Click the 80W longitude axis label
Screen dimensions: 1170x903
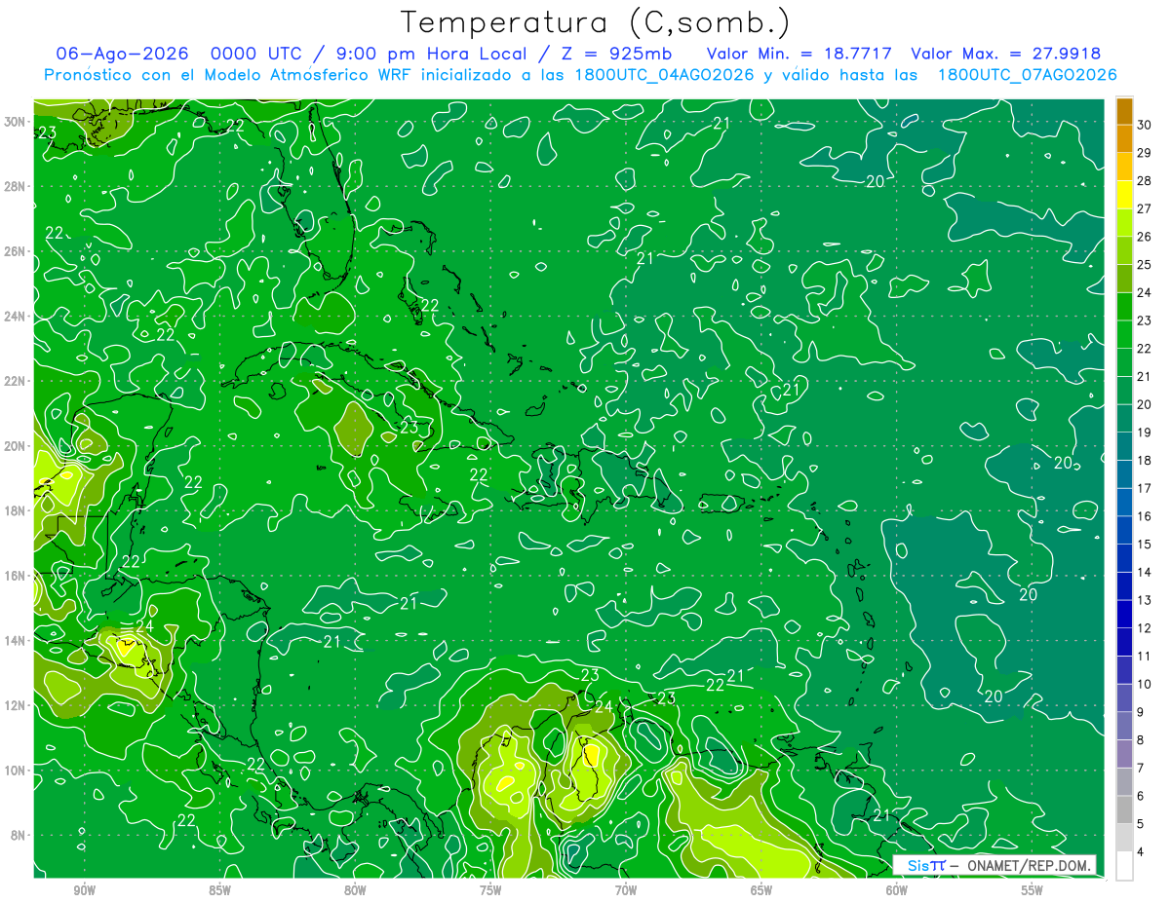(x=355, y=890)
